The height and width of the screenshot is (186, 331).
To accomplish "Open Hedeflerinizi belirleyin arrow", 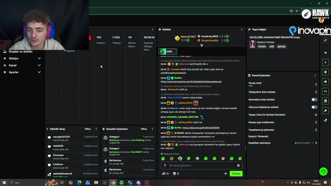I will click(x=316, y=143).
